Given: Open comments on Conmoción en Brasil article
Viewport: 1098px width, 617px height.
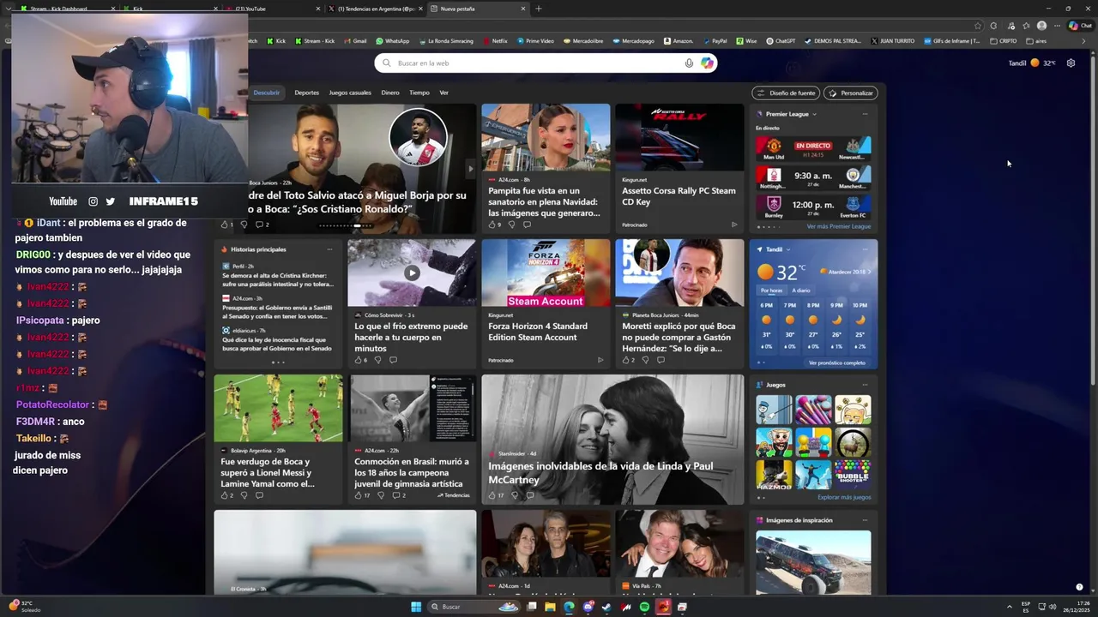Looking at the screenshot, I should [x=395, y=495].
